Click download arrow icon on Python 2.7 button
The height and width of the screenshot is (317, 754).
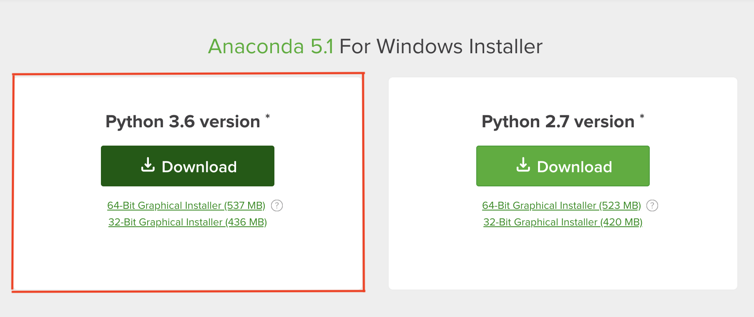[523, 165]
